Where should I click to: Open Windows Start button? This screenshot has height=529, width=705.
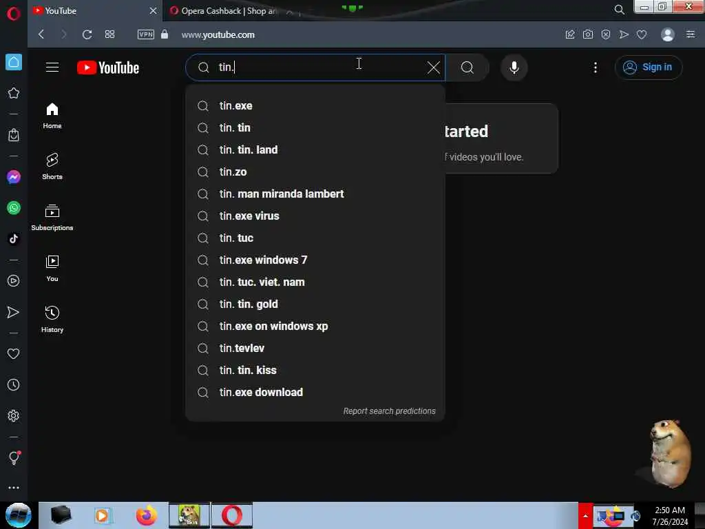(x=18, y=515)
